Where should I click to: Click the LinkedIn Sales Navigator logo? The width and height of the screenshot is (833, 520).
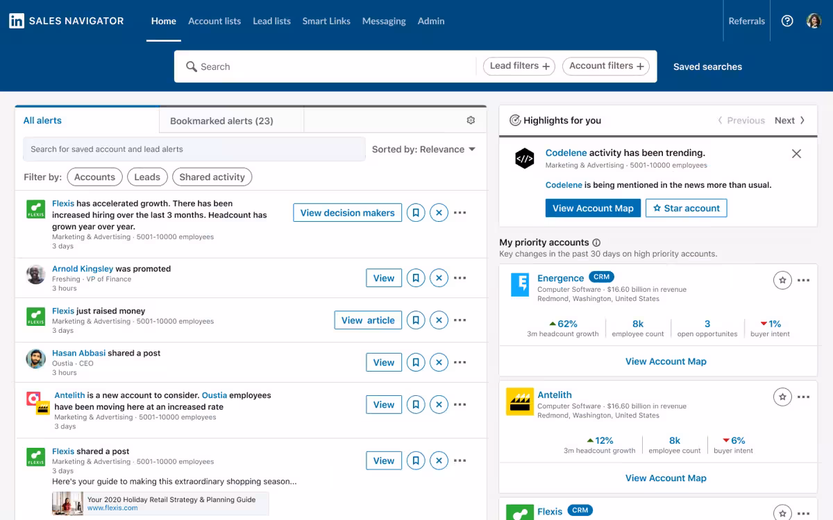click(67, 21)
